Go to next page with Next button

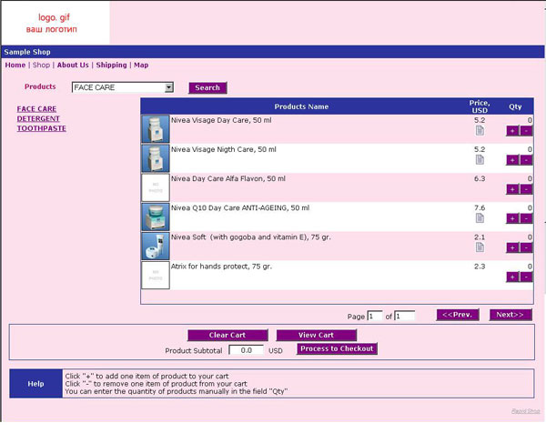(x=511, y=315)
